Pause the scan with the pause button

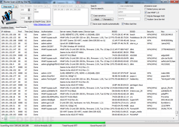(16, 7)
